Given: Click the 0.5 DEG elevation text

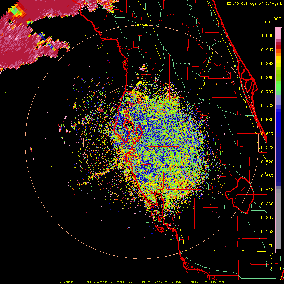Looking at the screenshot, I should pyautogui.click(x=152, y=282).
